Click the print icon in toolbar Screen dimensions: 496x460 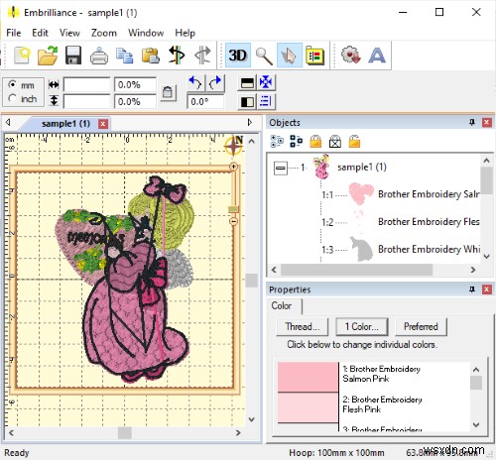pos(99,56)
